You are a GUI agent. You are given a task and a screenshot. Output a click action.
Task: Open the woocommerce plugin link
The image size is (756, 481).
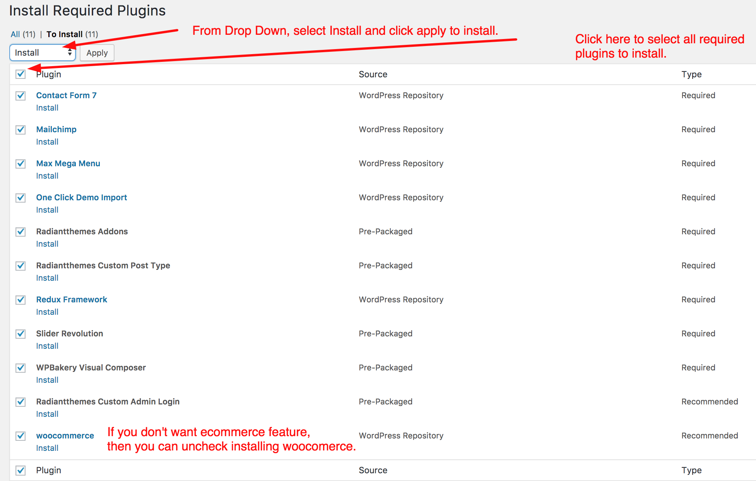point(65,435)
